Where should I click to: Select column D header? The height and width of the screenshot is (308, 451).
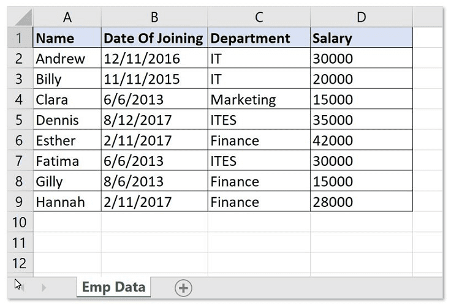coord(361,17)
